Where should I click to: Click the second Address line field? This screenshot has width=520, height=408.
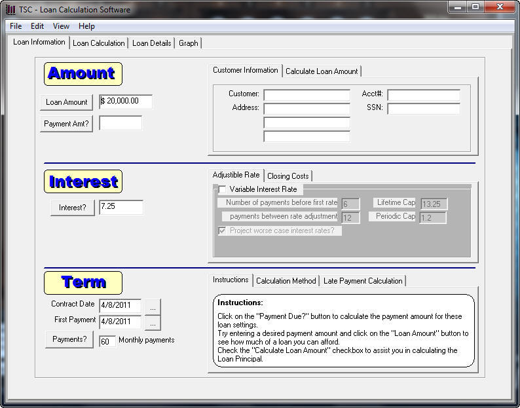tap(306, 122)
